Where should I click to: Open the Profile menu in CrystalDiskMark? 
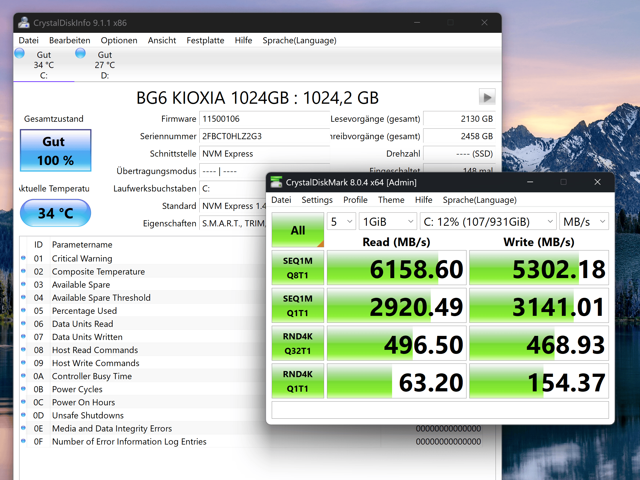click(x=355, y=200)
